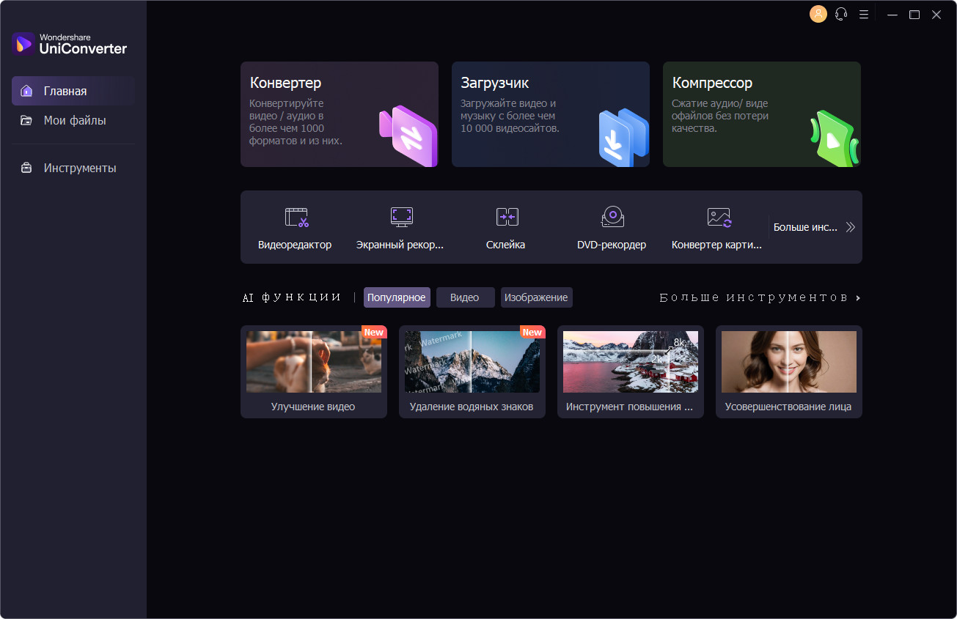The image size is (957, 619).
Task: Open the Удаление водяных знаков thumbnail
Action: 472,362
